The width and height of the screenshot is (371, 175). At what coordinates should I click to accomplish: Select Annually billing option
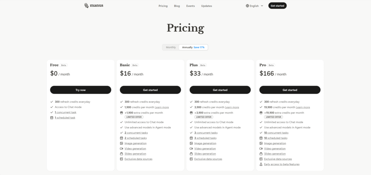click(x=193, y=47)
